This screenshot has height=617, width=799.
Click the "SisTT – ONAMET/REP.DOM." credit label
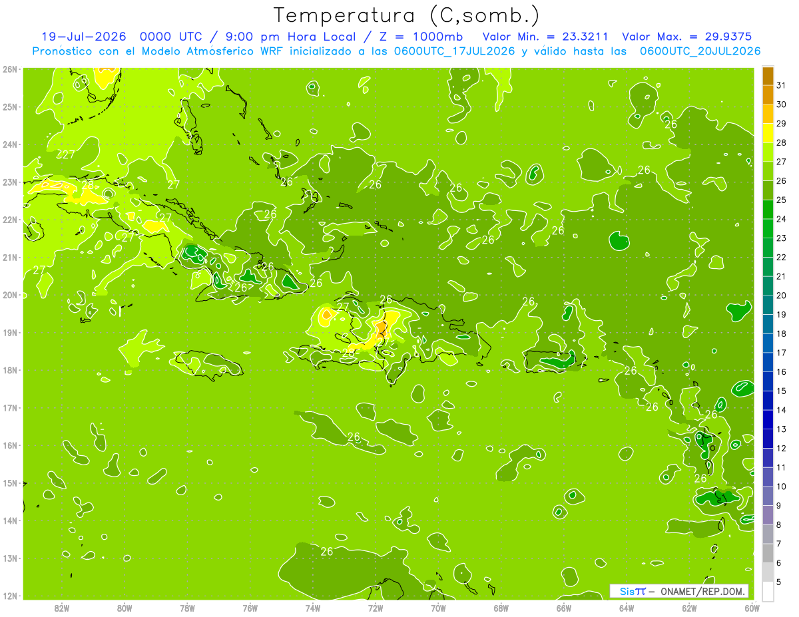pos(680,591)
